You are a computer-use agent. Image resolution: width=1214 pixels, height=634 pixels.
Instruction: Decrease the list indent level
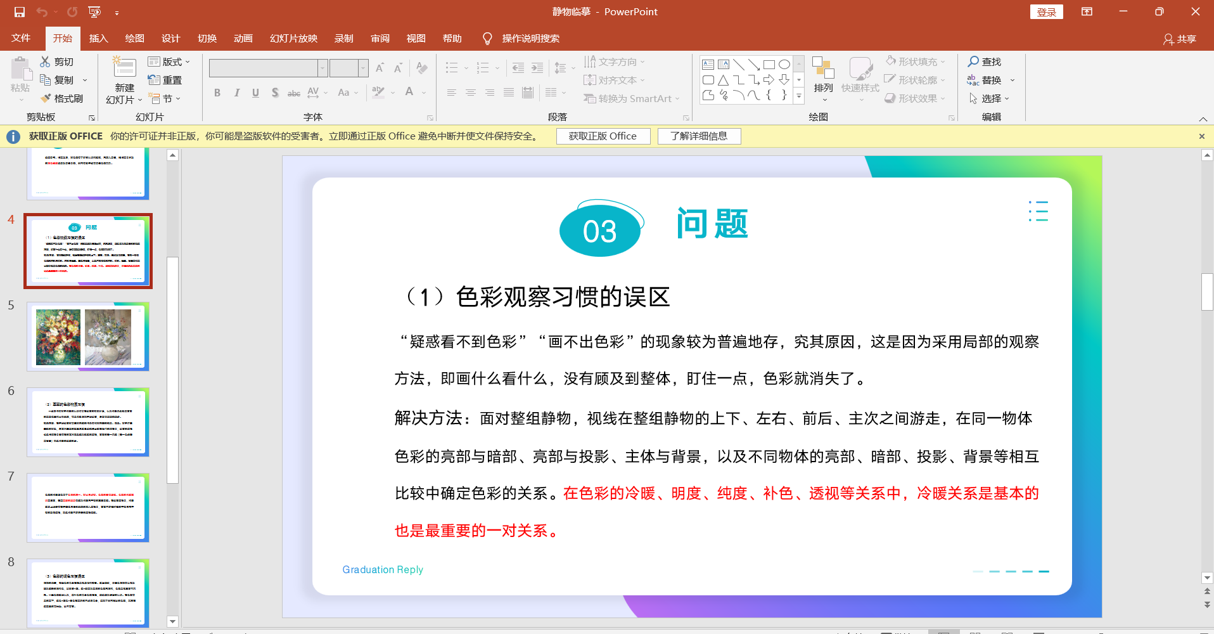pos(518,68)
